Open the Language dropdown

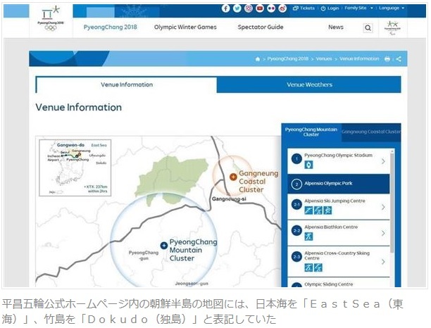coord(392,8)
